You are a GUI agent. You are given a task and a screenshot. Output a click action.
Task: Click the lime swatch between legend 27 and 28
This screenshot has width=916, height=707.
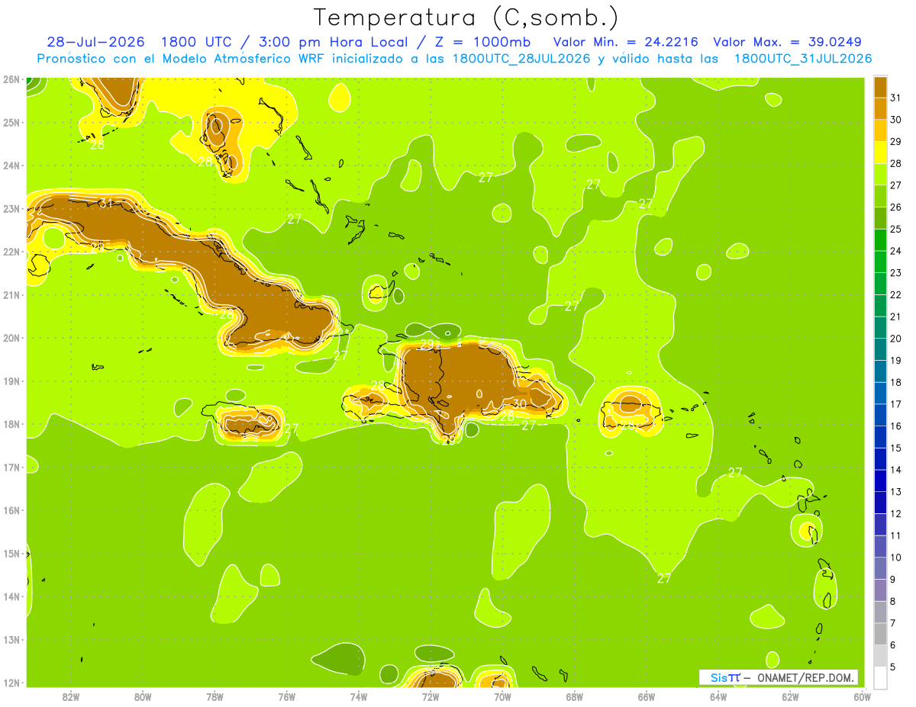pos(880,174)
